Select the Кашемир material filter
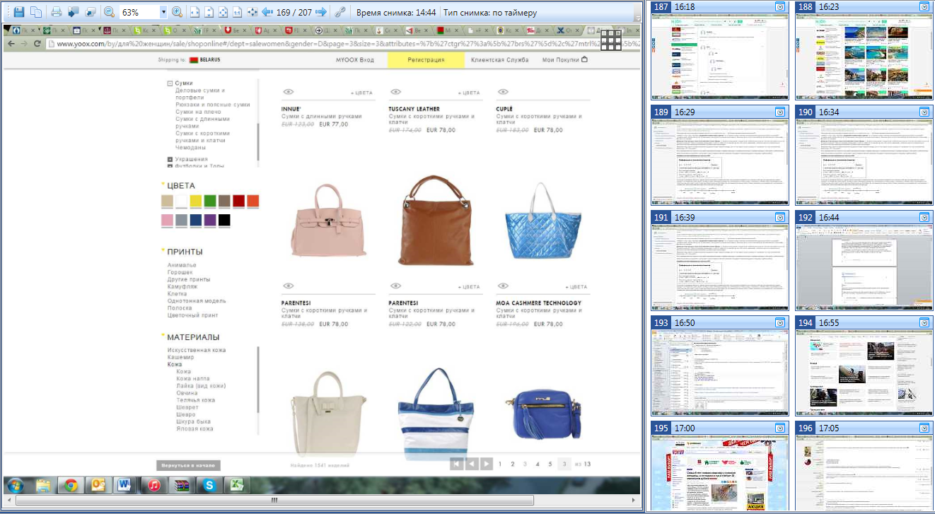Screen dimensions: 935x514 [180, 357]
